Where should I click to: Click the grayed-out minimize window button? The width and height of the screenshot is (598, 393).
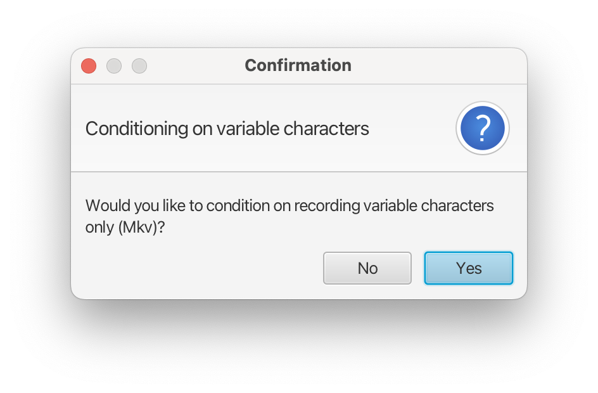pyautogui.click(x=114, y=66)
